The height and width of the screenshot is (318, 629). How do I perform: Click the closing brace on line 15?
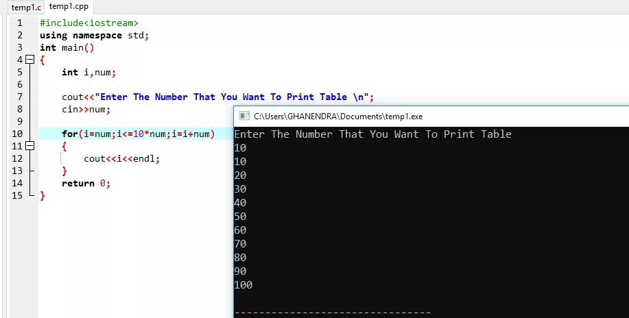point(42,196)
